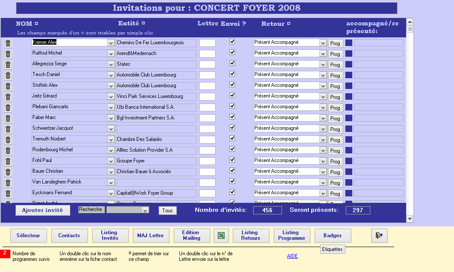Click the Etiquettes button
Viewport: 454px width, 272px height.
tap(332, 249)
